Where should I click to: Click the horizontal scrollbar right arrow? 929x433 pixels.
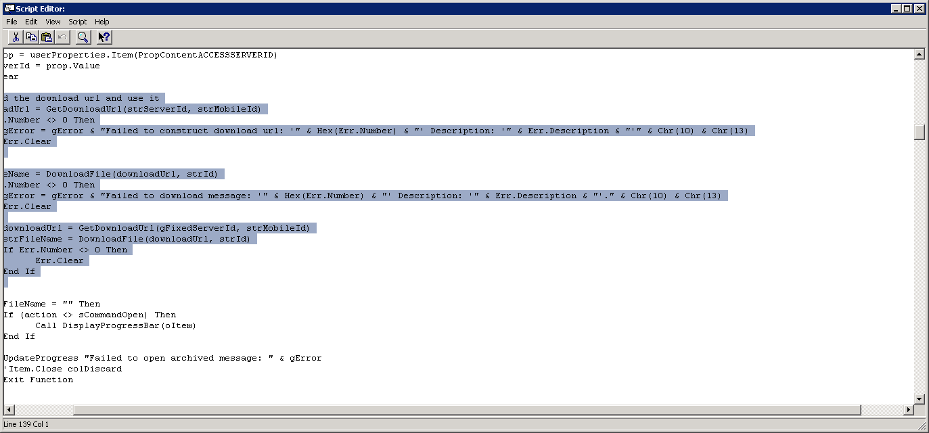click(908, 410)
